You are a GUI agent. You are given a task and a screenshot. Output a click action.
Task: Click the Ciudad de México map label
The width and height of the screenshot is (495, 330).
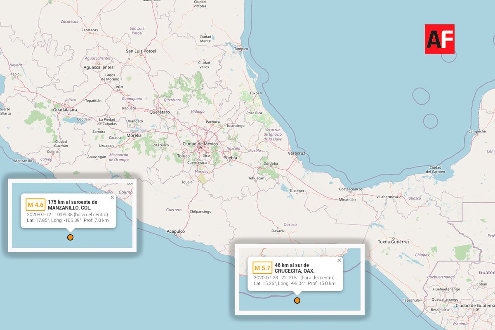tap(200, 144)
